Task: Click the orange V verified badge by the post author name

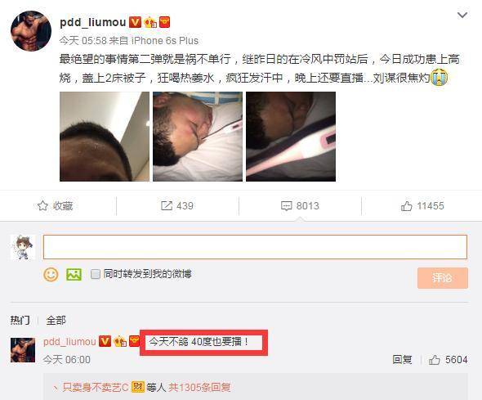Action: (135, 22)
